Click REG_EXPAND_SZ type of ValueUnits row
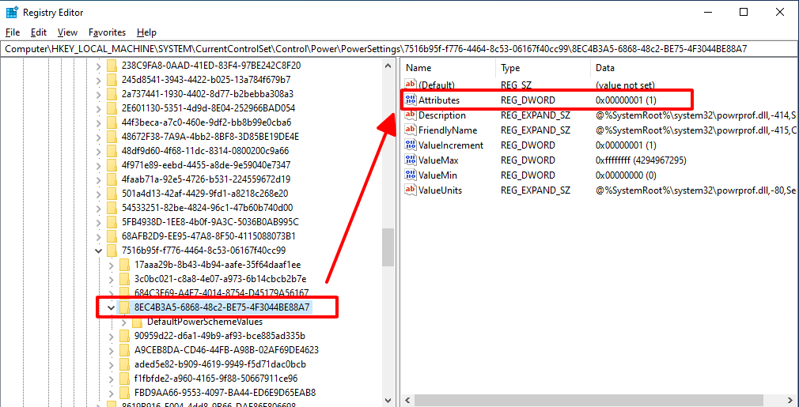This screenshot has width=799, height=407. [x=535, y=190]
